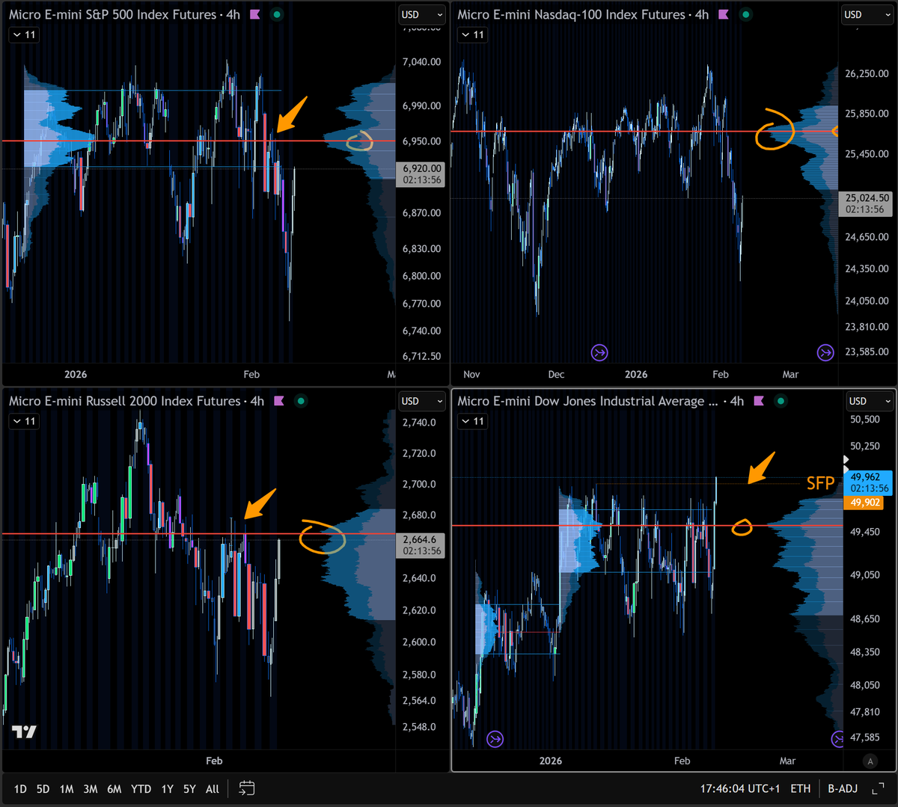898x807 pixels.
Task: Open the custom date range calendar picker
Action: click(247, 788)
